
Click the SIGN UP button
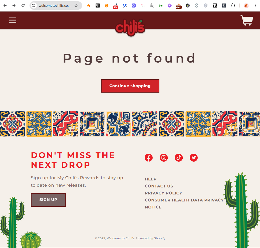(48, 200)
